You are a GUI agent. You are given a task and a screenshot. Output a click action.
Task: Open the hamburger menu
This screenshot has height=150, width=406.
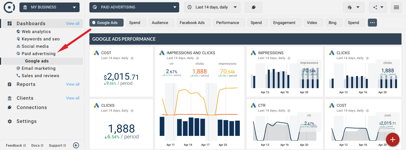coord(396,7)
